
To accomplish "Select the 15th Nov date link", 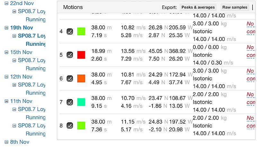I will tap(21, 52).
